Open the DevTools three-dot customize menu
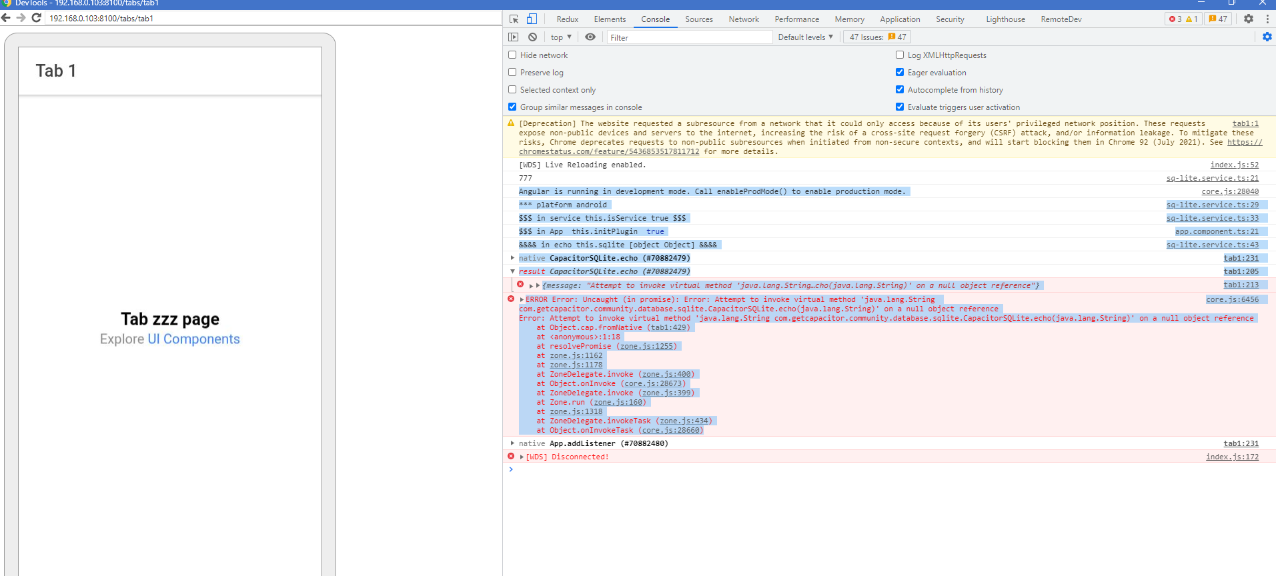1276x576 pixels. pos(1267,19)
